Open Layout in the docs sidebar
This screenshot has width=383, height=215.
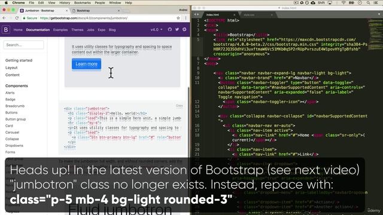tap(11, 67)
